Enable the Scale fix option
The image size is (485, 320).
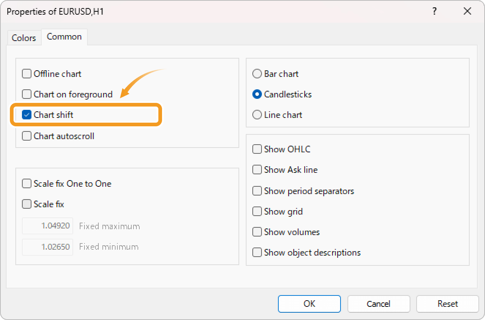pos(27,204)
